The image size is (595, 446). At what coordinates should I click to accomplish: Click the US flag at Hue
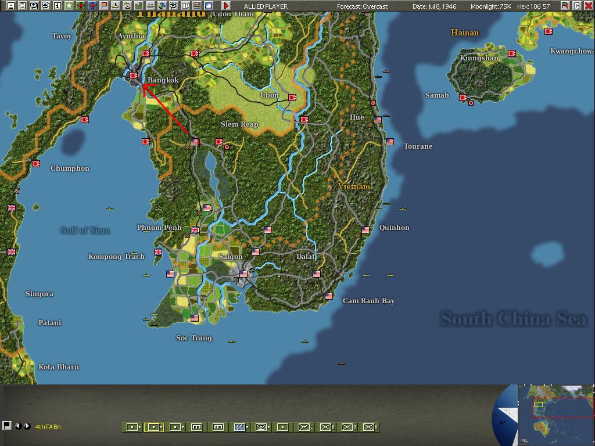pyautogui.click(x=378, y=120)
